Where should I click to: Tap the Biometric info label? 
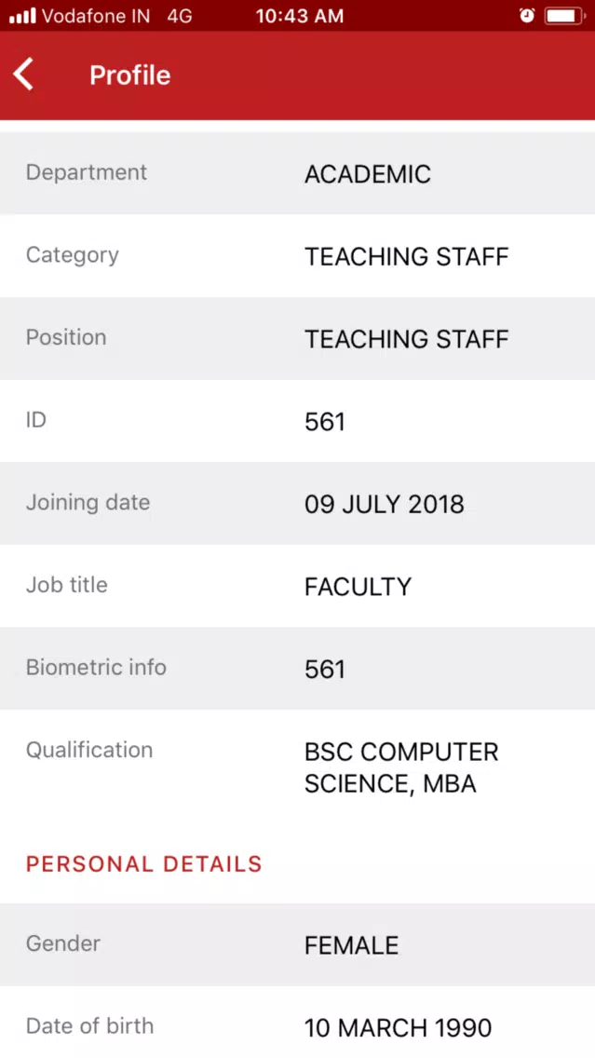pyautogui.click(x=96, y=668)
